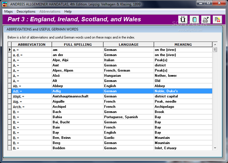Click the ABBREVIATION column header
The height and width of the screenshot is (163, 228).
pos(32,45)
